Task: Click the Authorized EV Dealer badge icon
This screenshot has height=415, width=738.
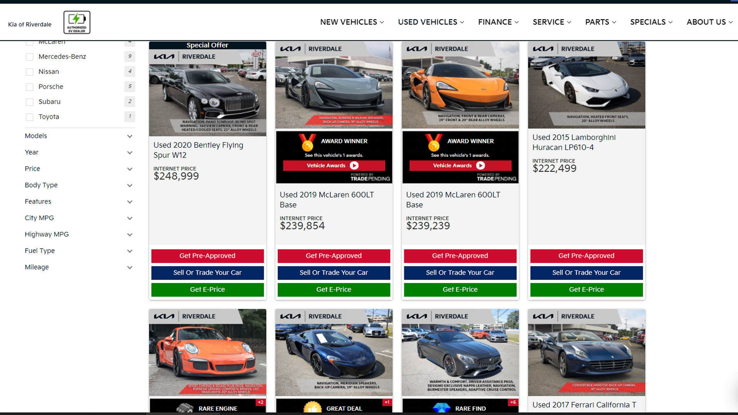Action: pos(76,22)
